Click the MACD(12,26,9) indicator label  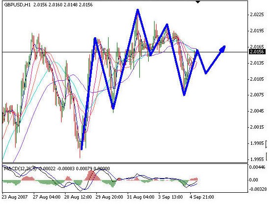tap(20, 168)
